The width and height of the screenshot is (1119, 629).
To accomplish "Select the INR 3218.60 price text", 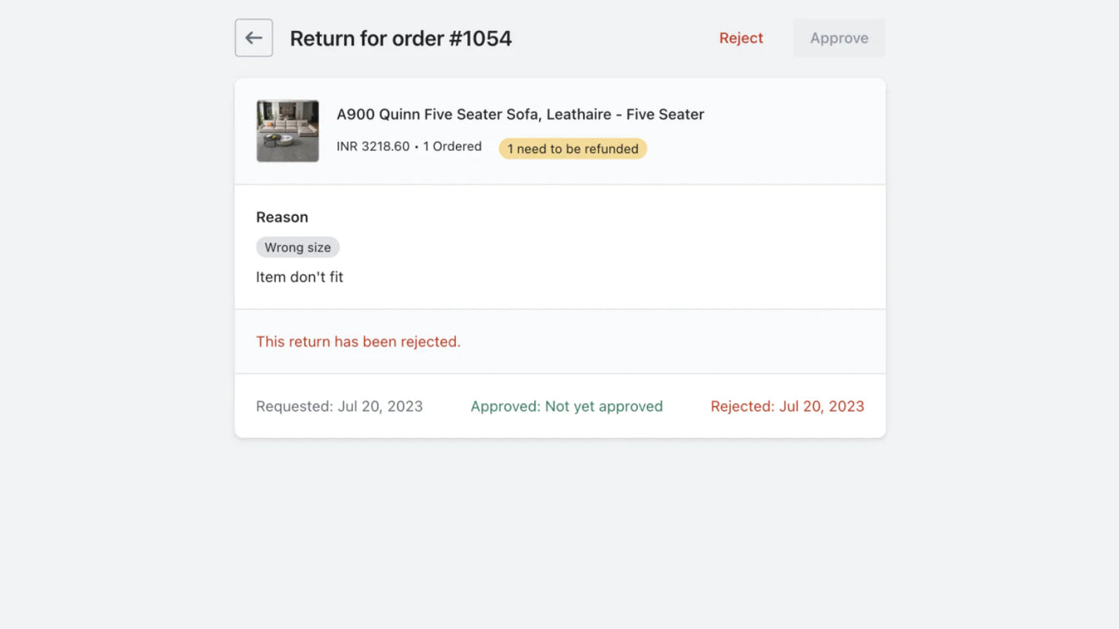I will click(x=372, y=146).
